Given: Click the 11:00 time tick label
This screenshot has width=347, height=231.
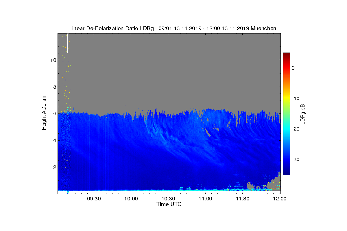Looking at the screenshot, I should 206,199.
